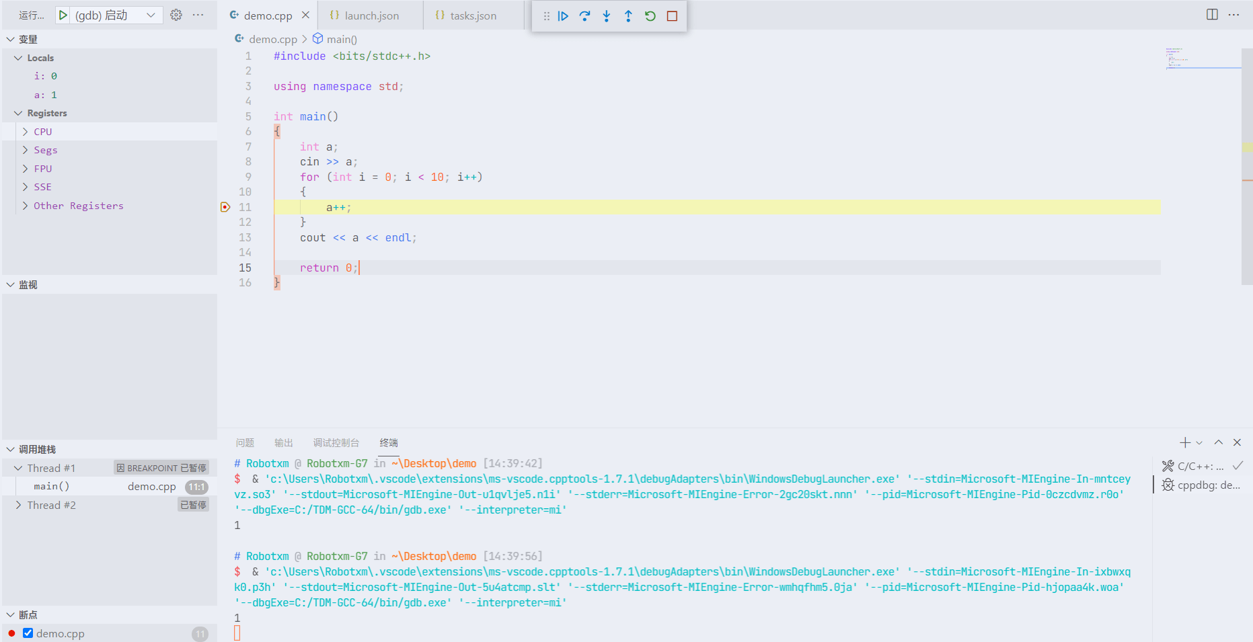The image size is (1253, 642).
Task: Click the Step Over debug icon
Action: [x=584, y=16]
